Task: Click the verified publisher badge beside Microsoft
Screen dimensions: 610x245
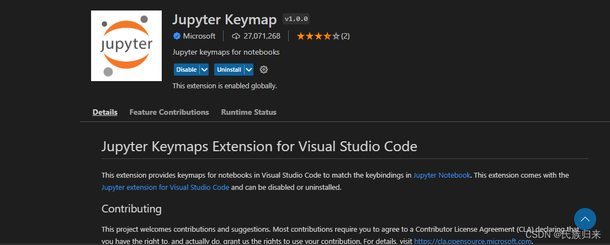Action: click(177, 36)
